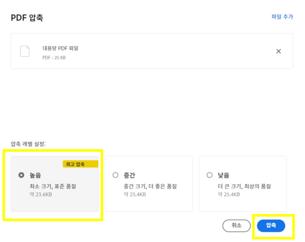Click the 약 23.6KB size estimate
The height and width of the screenshot is (242, 305).
(x=41, y=194)
